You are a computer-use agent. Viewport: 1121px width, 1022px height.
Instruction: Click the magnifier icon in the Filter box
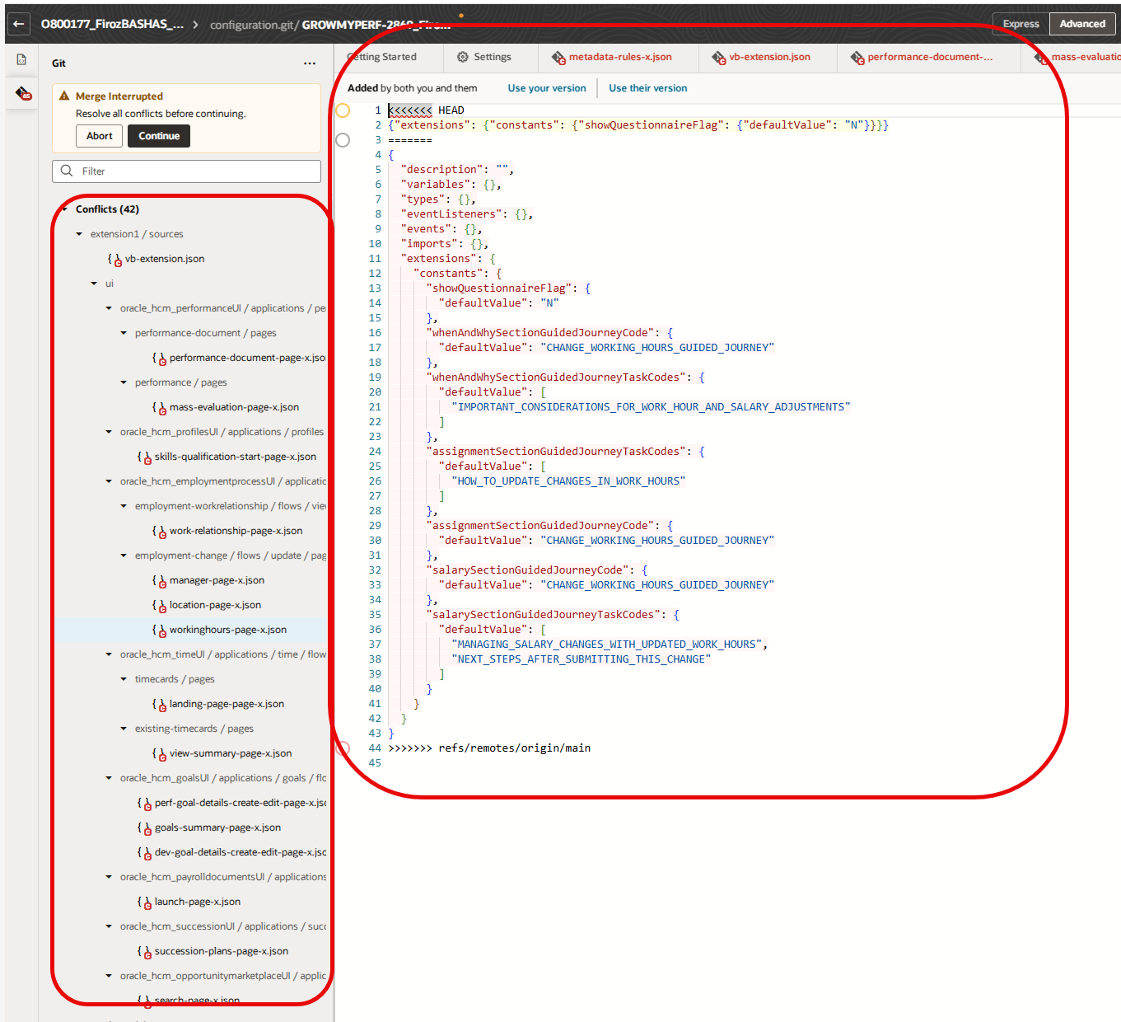(67, 171)
